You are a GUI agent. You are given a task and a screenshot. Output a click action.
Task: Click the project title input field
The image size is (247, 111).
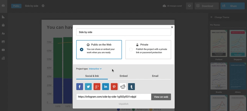[123, 32]
